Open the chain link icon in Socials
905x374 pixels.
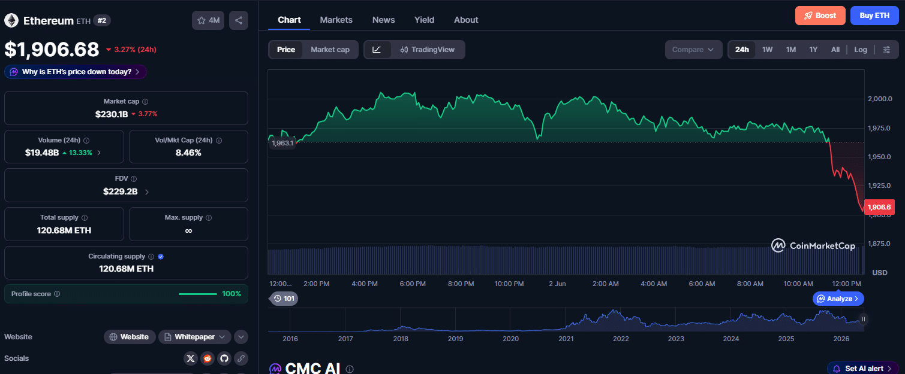pyautogui.click(x=241, y=358)
